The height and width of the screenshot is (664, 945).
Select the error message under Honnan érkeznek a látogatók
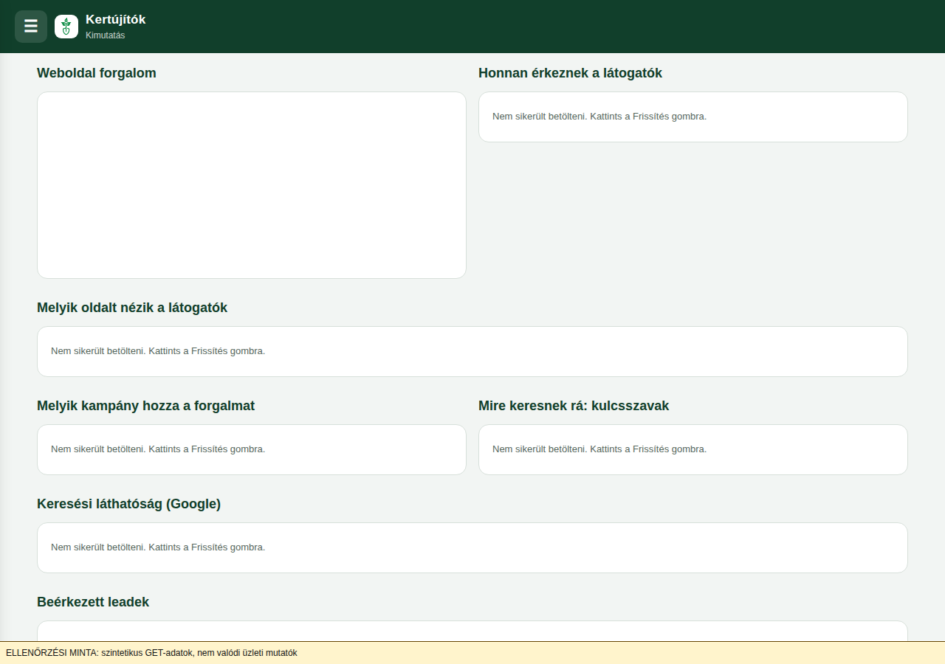click(x=599, y=117)
